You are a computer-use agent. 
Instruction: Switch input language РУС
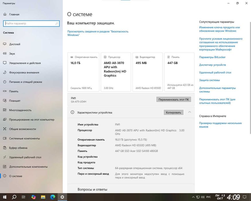[209, 197]
